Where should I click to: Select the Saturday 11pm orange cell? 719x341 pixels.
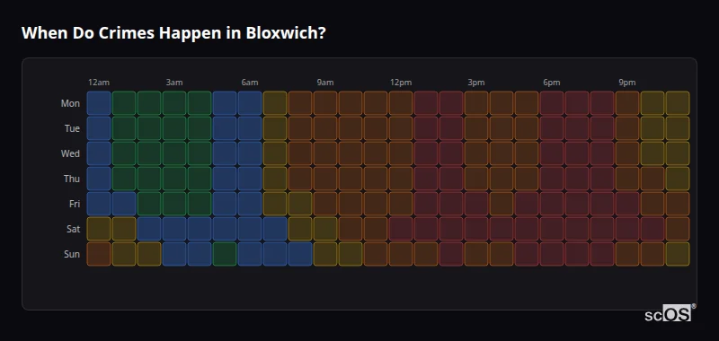[x=678, y=229]
